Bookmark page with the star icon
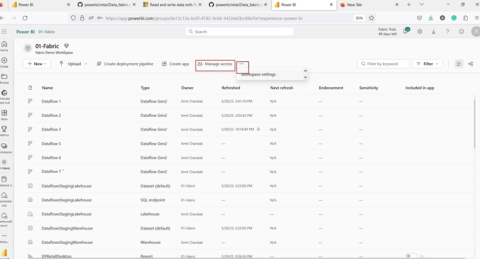 pos(371,18)
